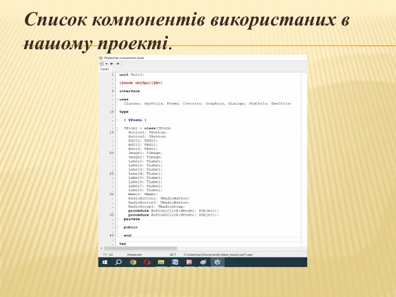Screen dimensions: 396x297
Task: Click the 'Edit3: TEdit;' line
Action: pyautogui.click(x=143, y=149)
